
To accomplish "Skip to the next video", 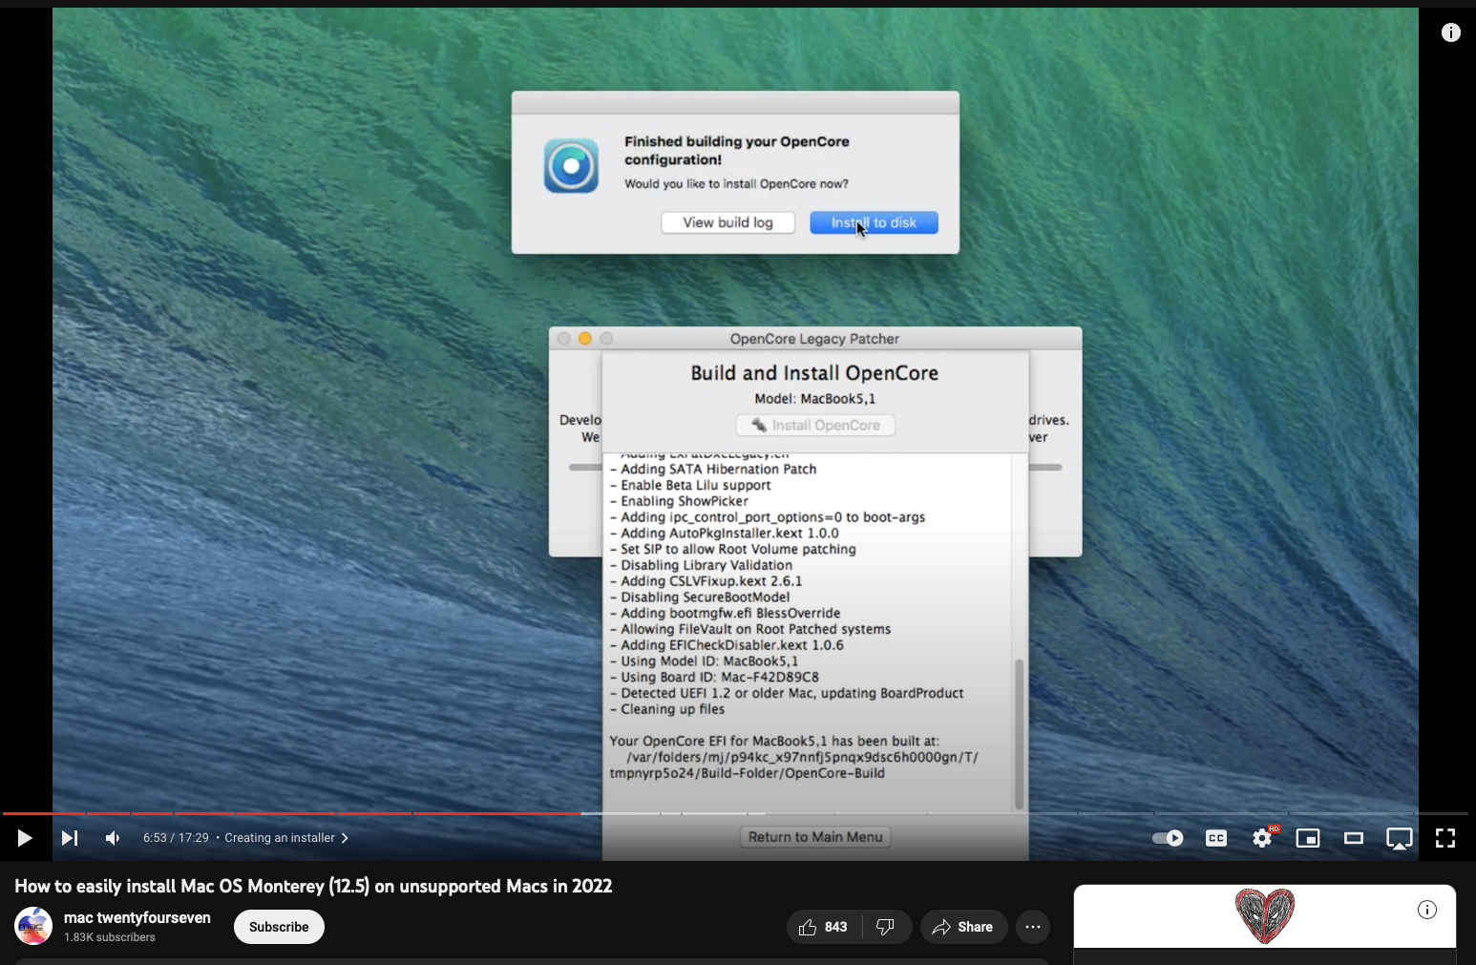I will (x=70, y=838).
